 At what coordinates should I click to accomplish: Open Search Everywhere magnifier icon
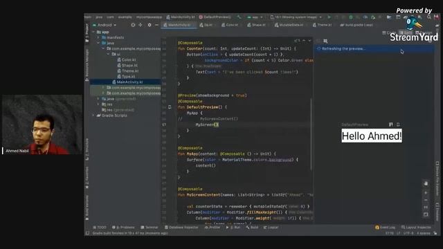click(x=429, y=17)
